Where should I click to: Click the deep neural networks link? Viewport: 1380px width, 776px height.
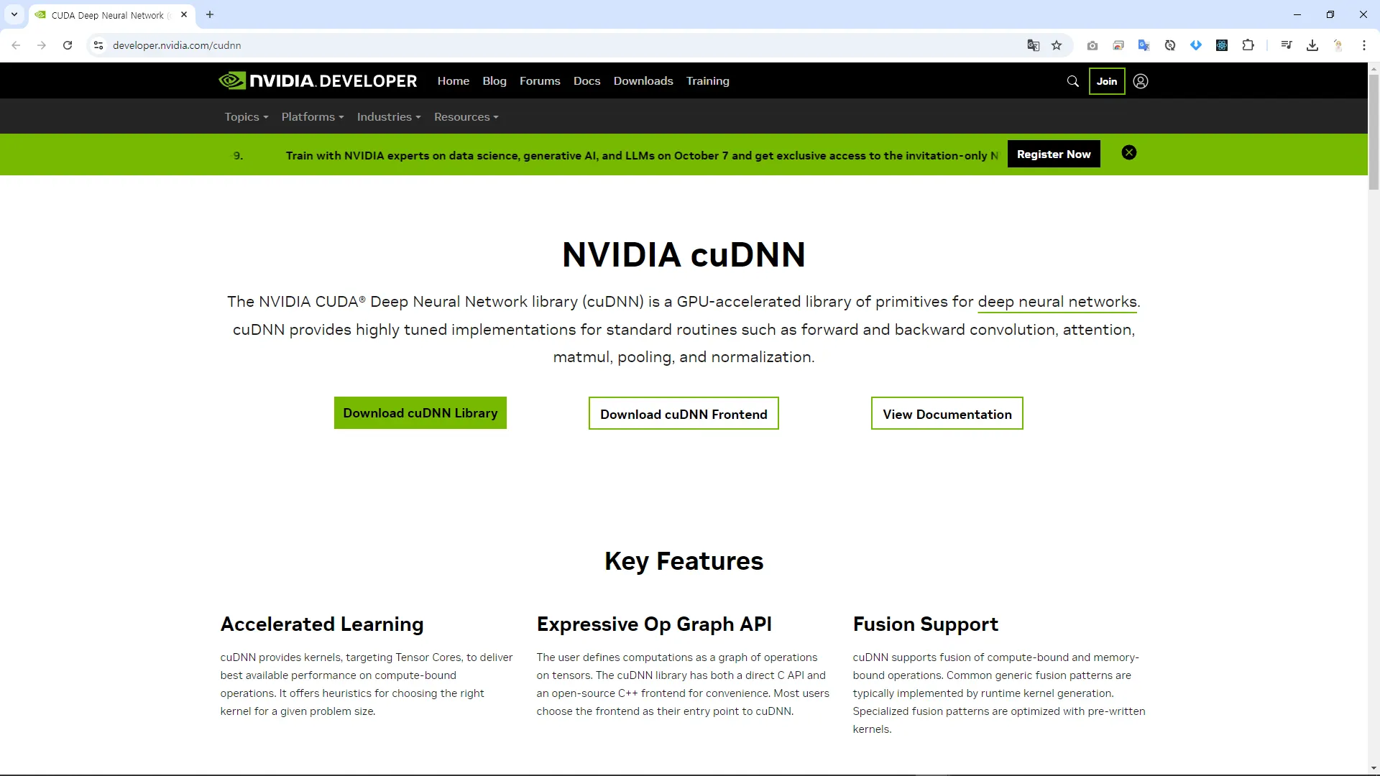1057,302
